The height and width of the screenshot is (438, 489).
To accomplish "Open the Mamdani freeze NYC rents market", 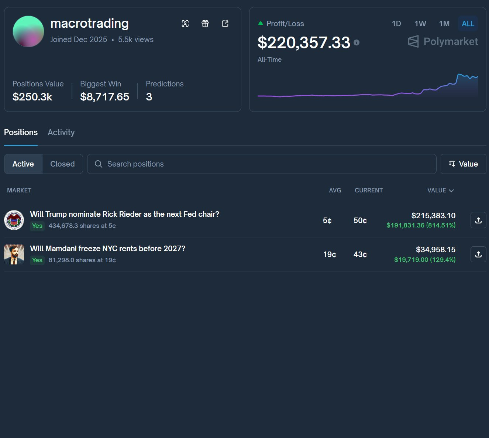I will tap(107, 249).
